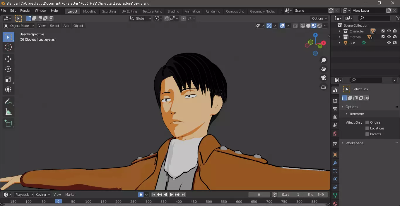Enable Origins affect-only checkbox
This screenshot has width=400, height=206.
367,122
